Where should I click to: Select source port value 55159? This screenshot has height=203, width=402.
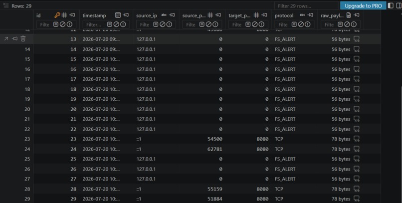(x=214, y=189)
